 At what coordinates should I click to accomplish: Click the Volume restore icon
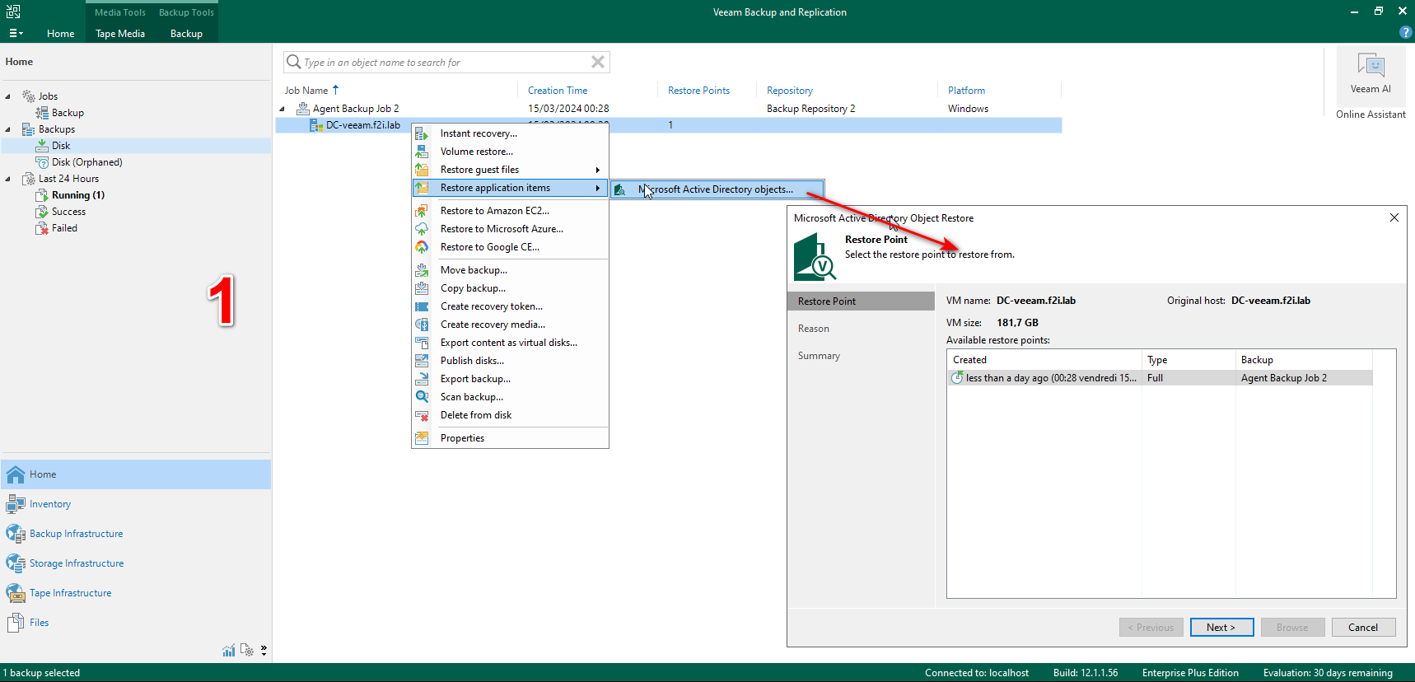pyautogui.click(x=422, y=152)
